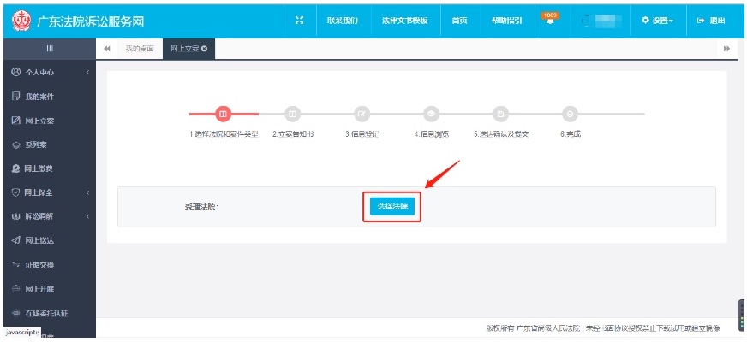Image resolution: width=747 pixels, height=342 pixels.
Task: Open the blurred user account name
Action: (603, 21)
